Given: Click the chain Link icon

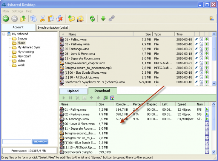Looking at the screenshot, I should point(112,19).
